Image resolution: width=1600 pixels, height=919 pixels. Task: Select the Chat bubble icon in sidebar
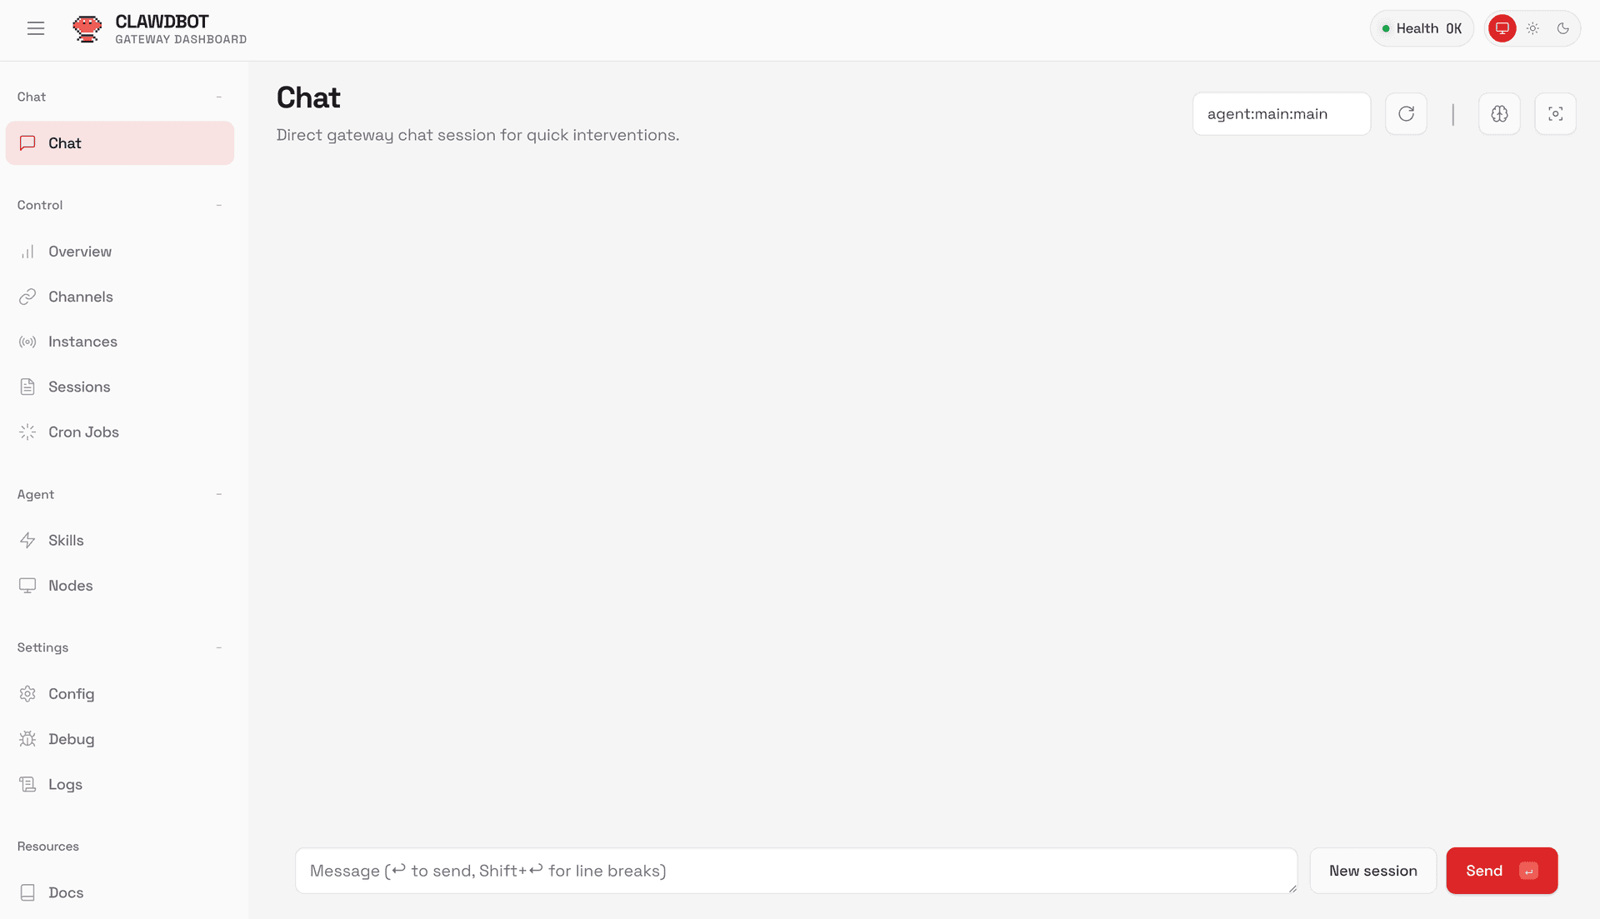(27, 142)
